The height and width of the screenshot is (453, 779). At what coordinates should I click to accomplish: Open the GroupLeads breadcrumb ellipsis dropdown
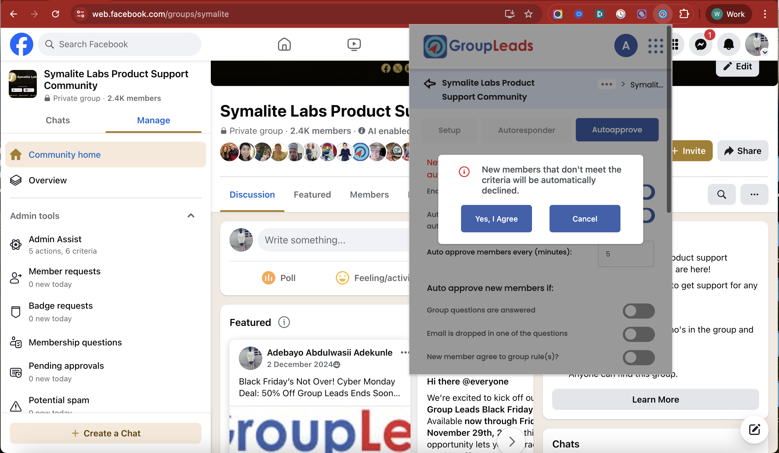606,84
